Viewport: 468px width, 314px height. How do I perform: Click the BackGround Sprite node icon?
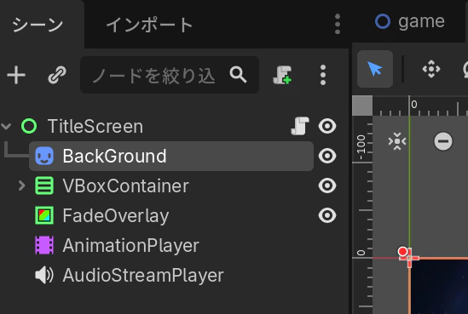click(x=44, y=156)
